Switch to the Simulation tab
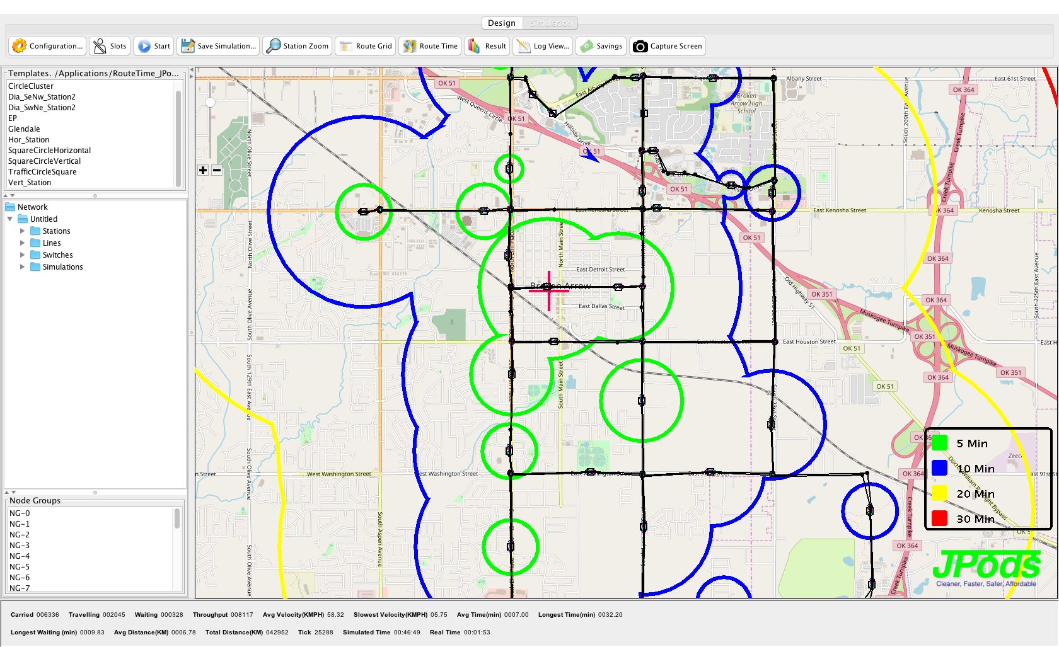 tap(550, 23)
